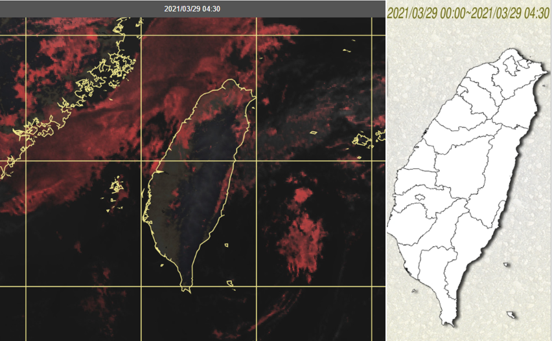552x341 pixels.
Task: Click the white Taiwan county map
Action: tap(468, 187)
